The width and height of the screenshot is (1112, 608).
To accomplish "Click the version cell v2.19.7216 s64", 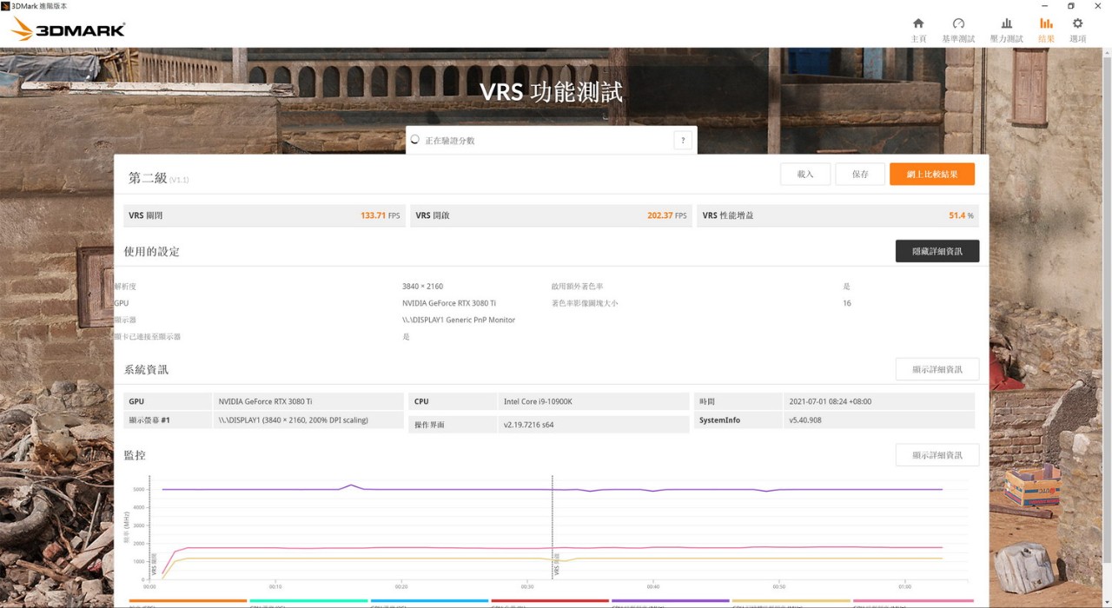I will pos(594,425).
